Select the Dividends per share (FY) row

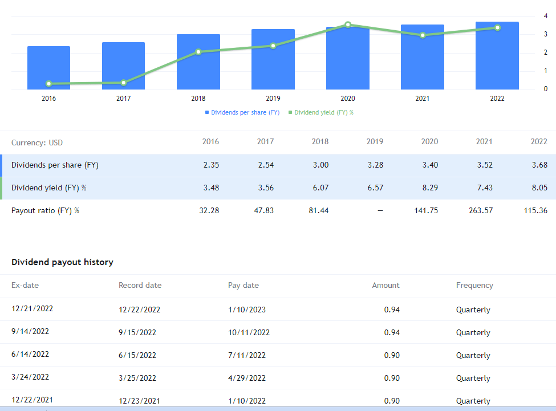pyautogui.click(x=56, y=165)
